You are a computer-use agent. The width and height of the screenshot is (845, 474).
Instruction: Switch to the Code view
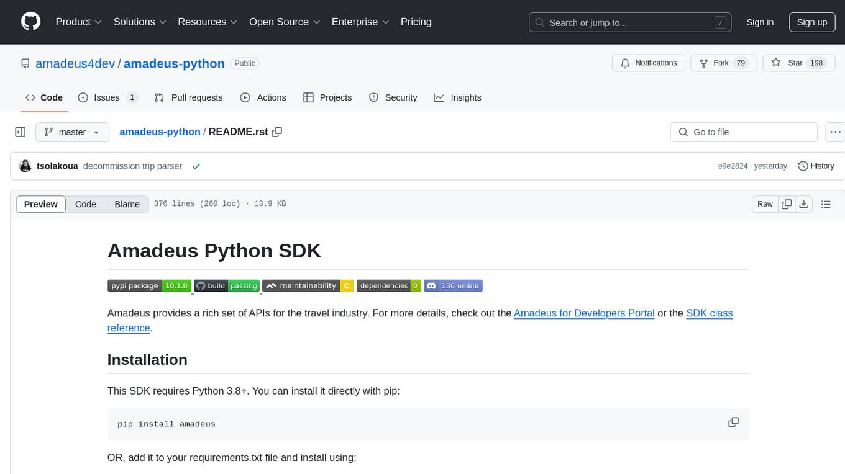86,204
